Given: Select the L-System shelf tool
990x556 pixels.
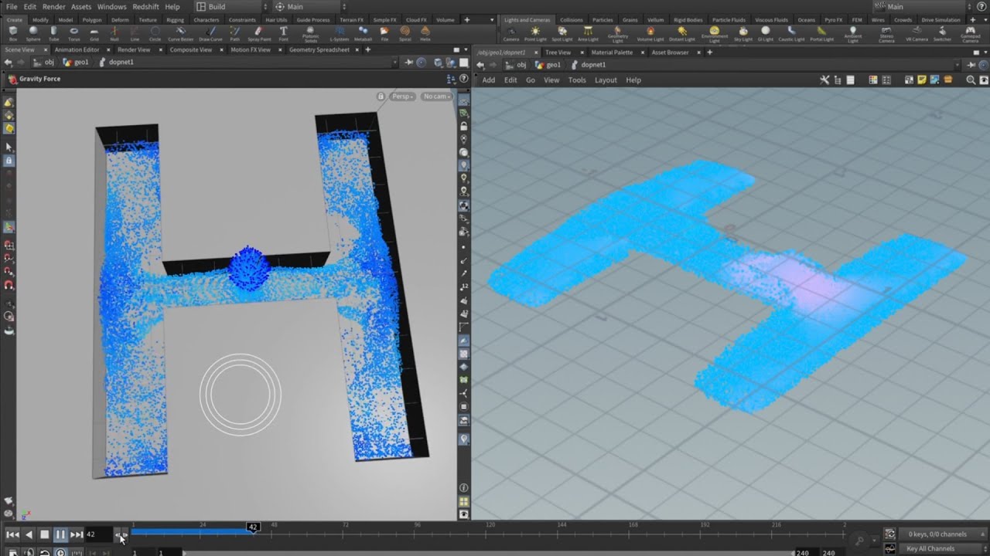Looking at the screenshot, I should 339,33.
